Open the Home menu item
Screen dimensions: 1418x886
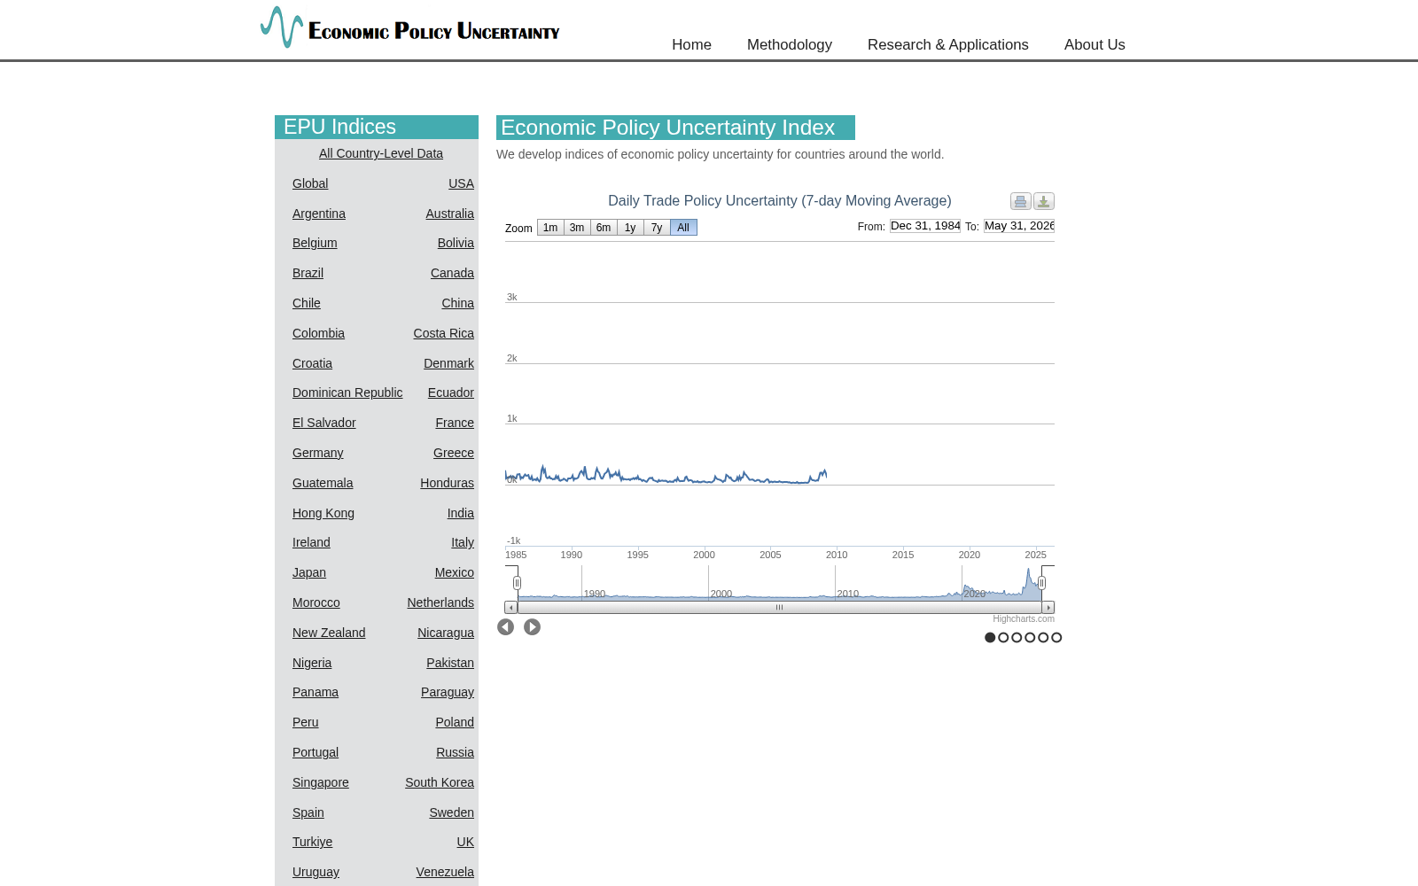[691, 44]
